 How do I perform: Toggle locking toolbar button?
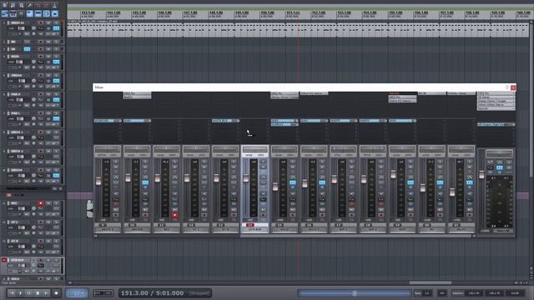tap(54, 13)
